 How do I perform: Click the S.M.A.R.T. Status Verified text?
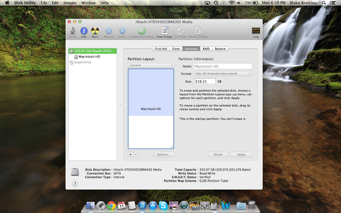click(x=205, y=177)
